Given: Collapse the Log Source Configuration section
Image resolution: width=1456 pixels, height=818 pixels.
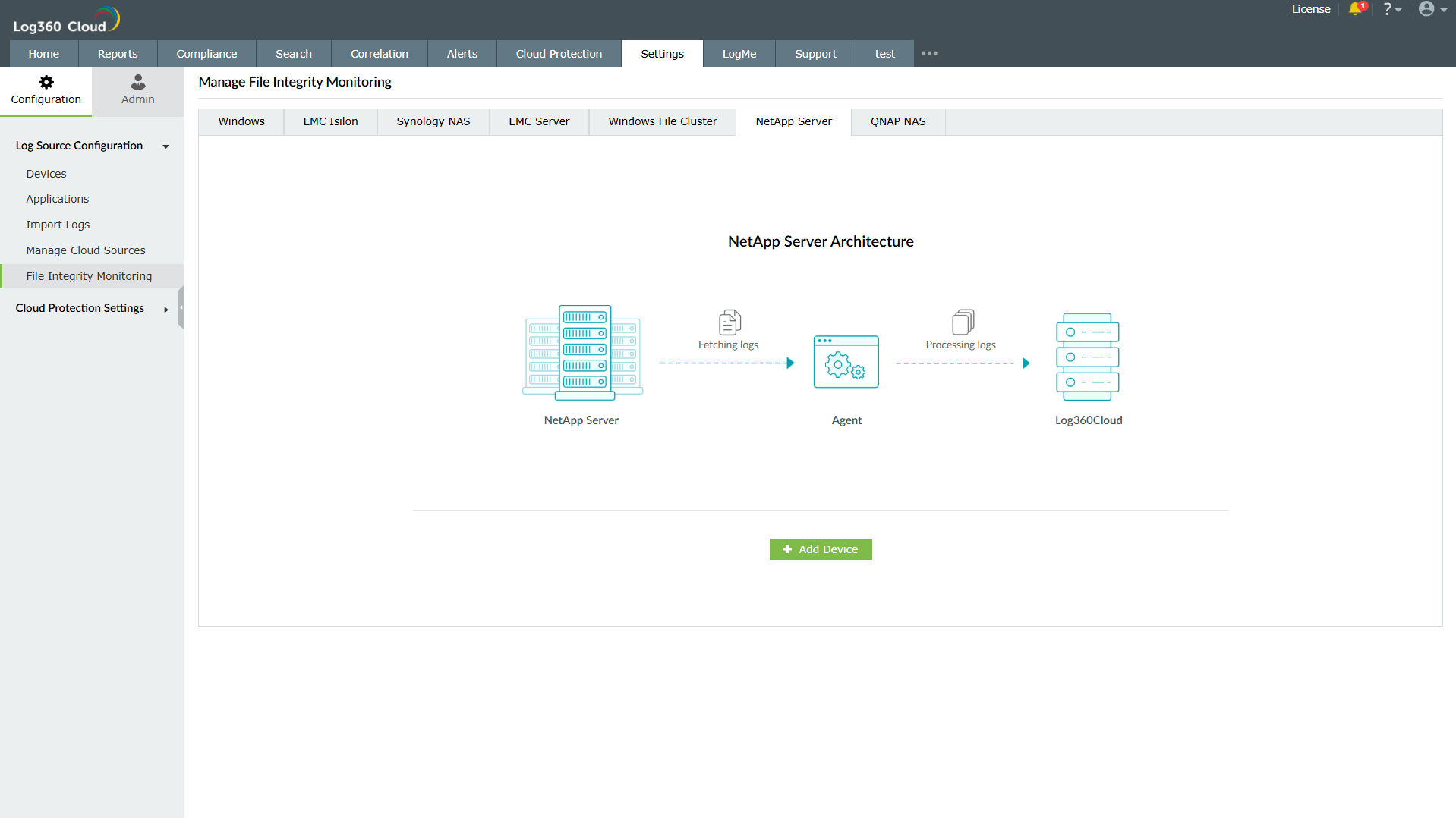Looking at the screenshot, I should click(165, 146).
